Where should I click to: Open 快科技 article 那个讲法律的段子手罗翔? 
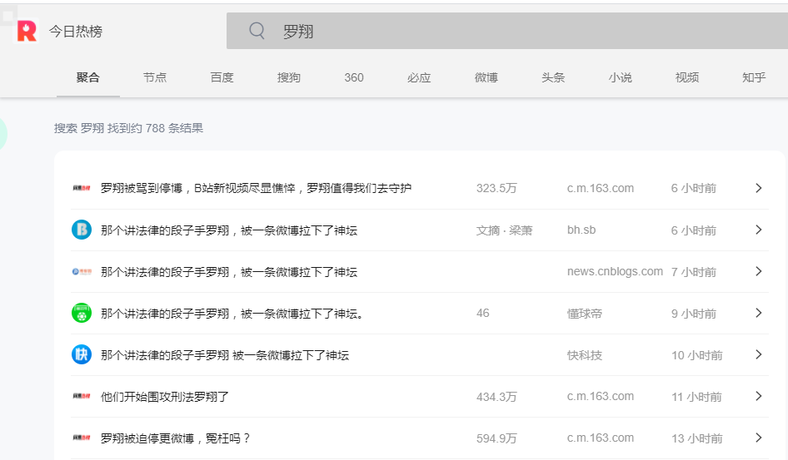point(225,355)
